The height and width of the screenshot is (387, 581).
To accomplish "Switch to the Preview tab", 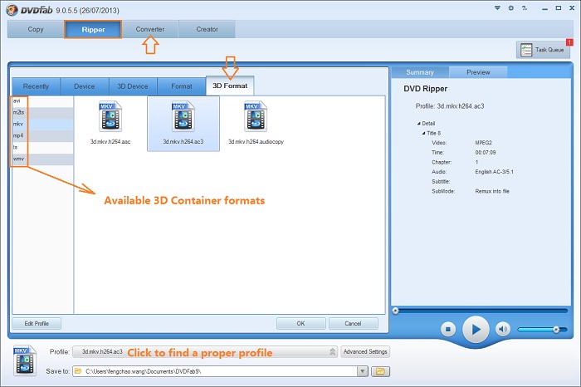I will tap(478, 72).
